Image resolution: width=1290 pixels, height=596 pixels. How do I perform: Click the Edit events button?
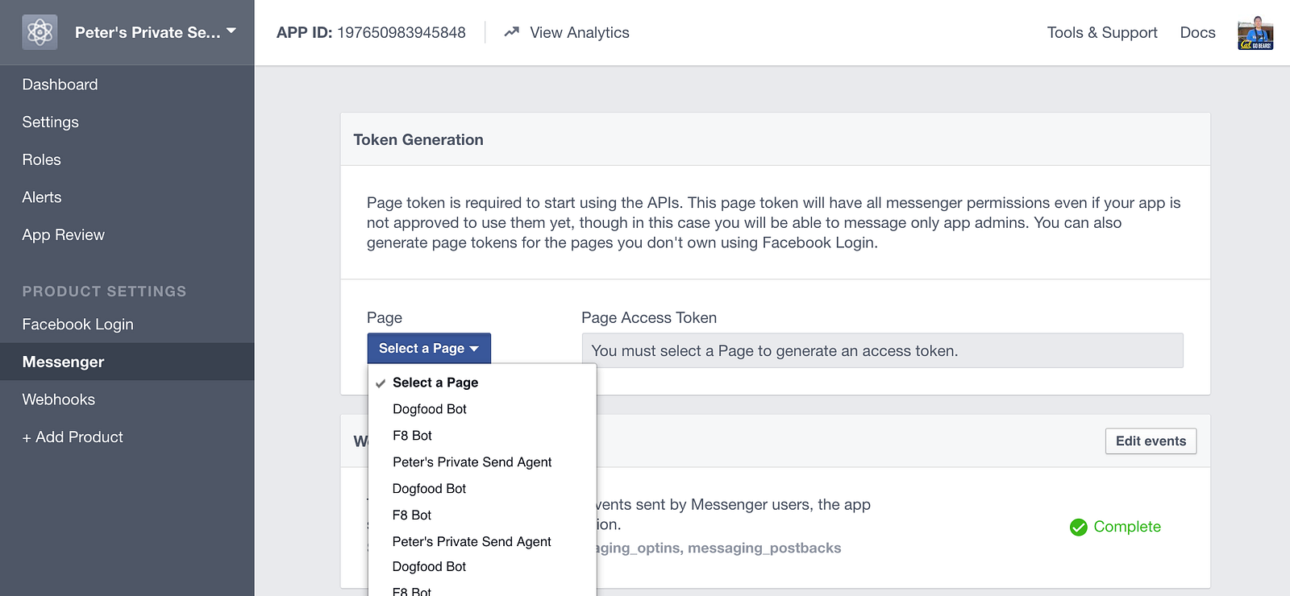(x=1150, y=441)
